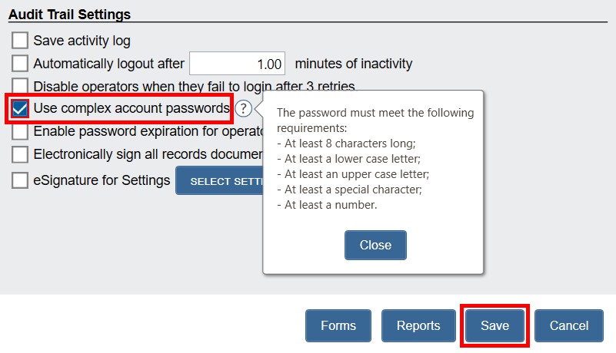
Task: Click the Audit Trail Settings heading
Action: [x=69, y=15]
